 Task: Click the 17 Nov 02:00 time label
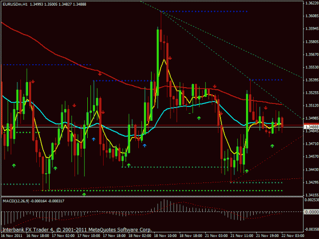(63, 236)
